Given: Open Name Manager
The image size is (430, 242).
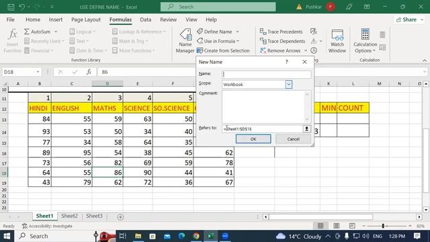Looking at the screenshot, I should click(185, 40).
